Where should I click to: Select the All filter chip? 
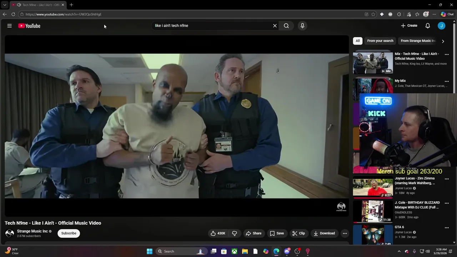coord(357,41)
